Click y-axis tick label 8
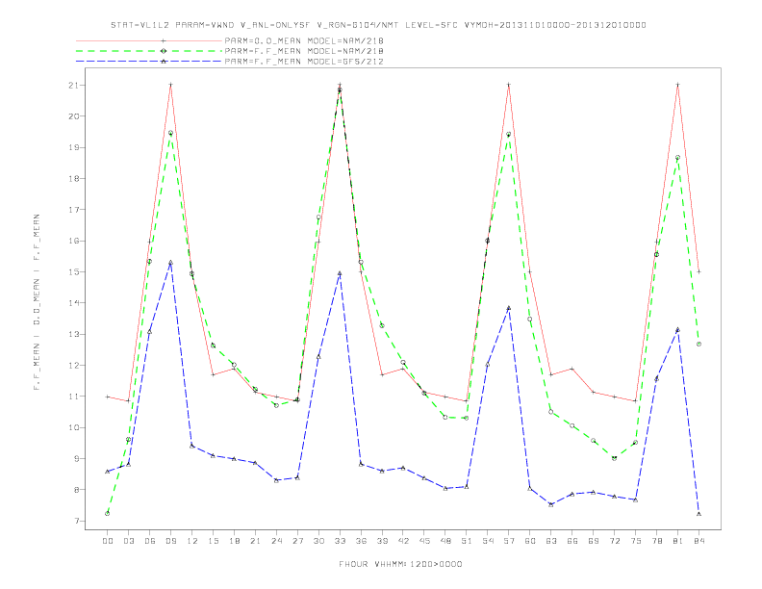Viewport: 762px width, 589px height. (77, 490)
